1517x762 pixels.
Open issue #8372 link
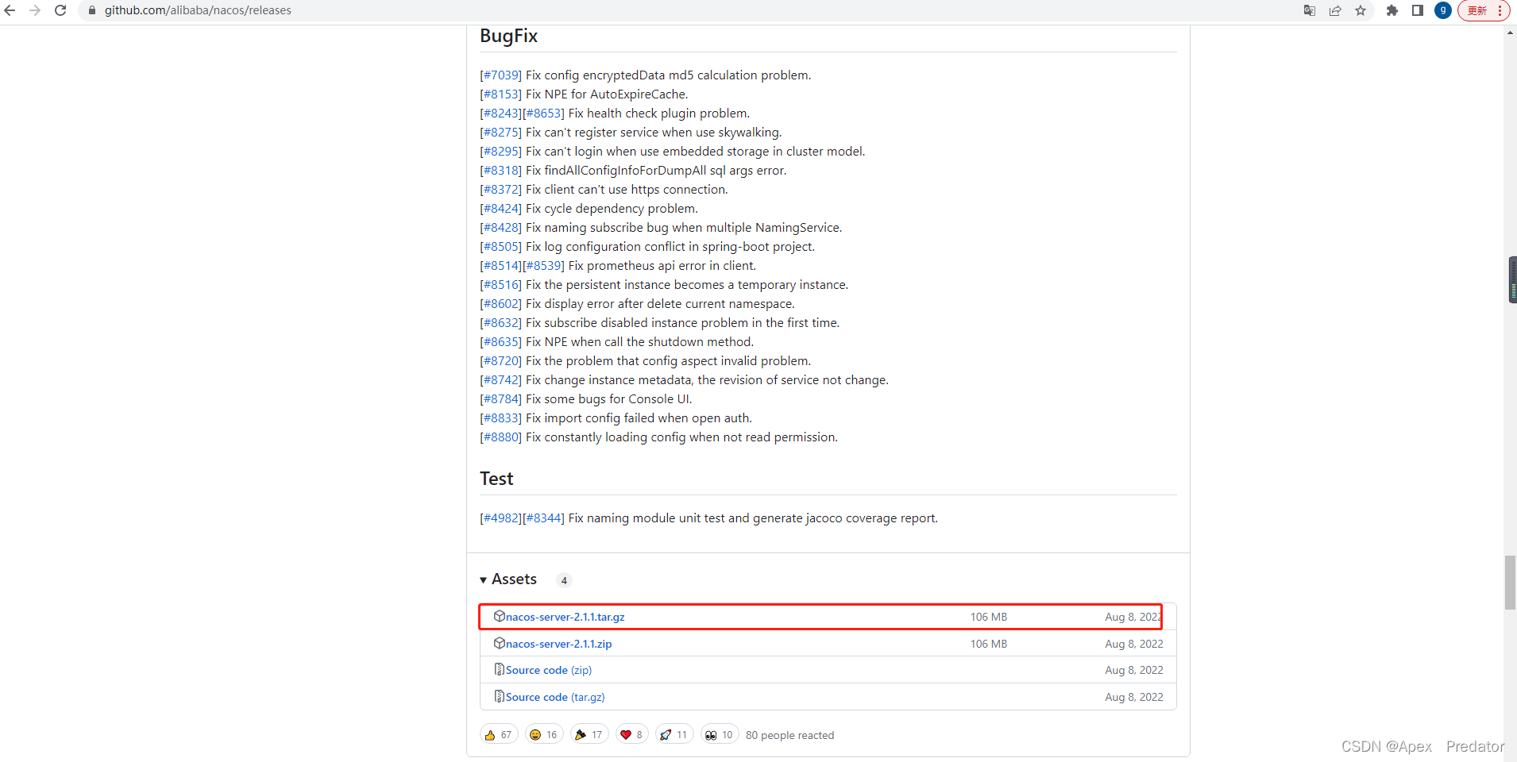click(500, 190)
